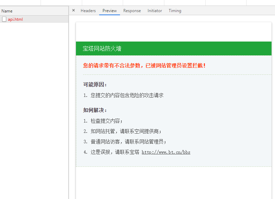
Task: View the Timing tab
Action: pyautogui.click(x=175, y=11)
